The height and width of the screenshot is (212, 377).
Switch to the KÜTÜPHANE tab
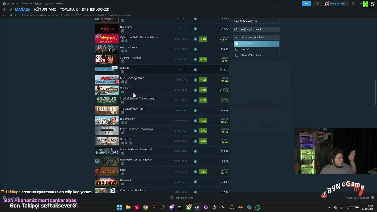45,9
